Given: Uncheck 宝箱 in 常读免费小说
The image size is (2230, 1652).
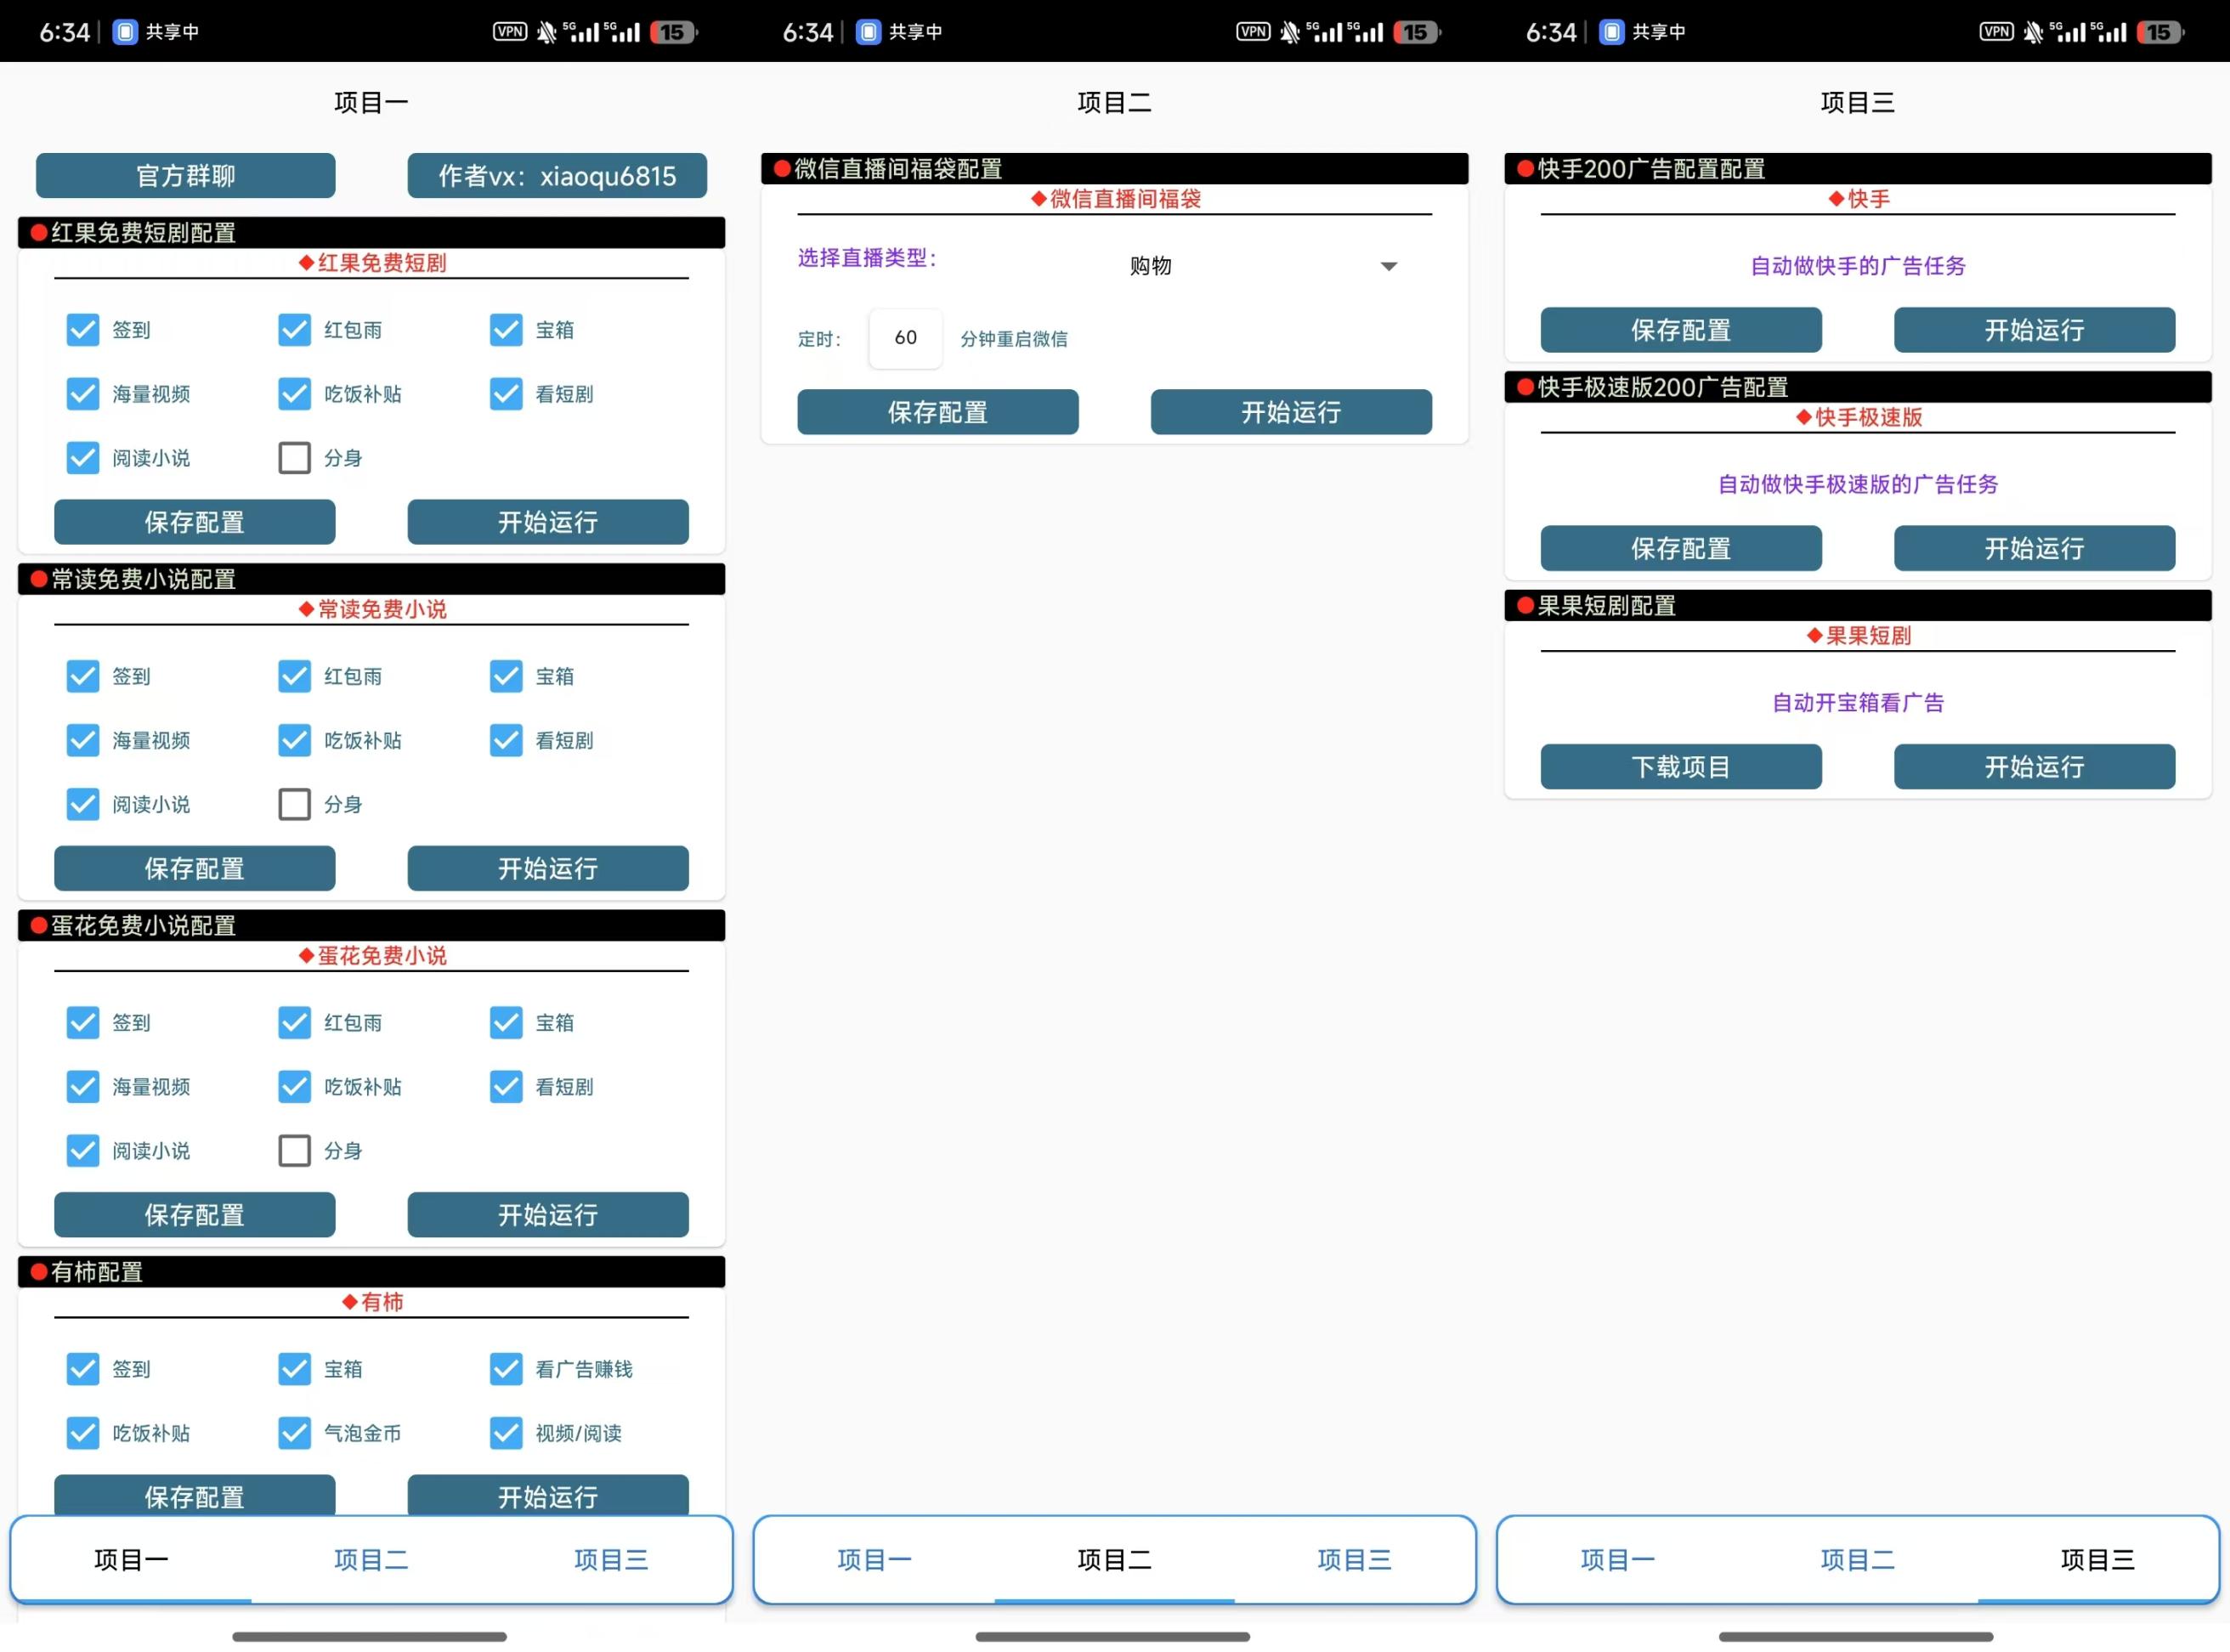Looking at the screenshot, I should [506, 676].
